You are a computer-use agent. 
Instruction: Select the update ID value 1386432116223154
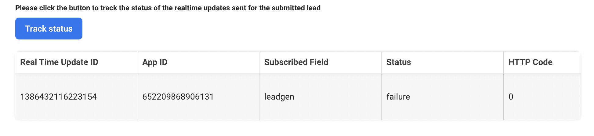tap(58, 97)
